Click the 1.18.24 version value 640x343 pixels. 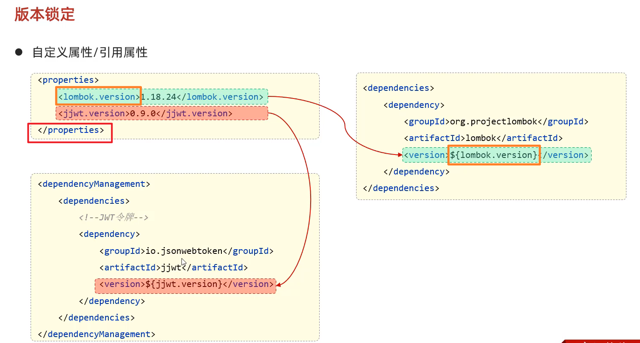pyautogui.click(x=159, y=97)
